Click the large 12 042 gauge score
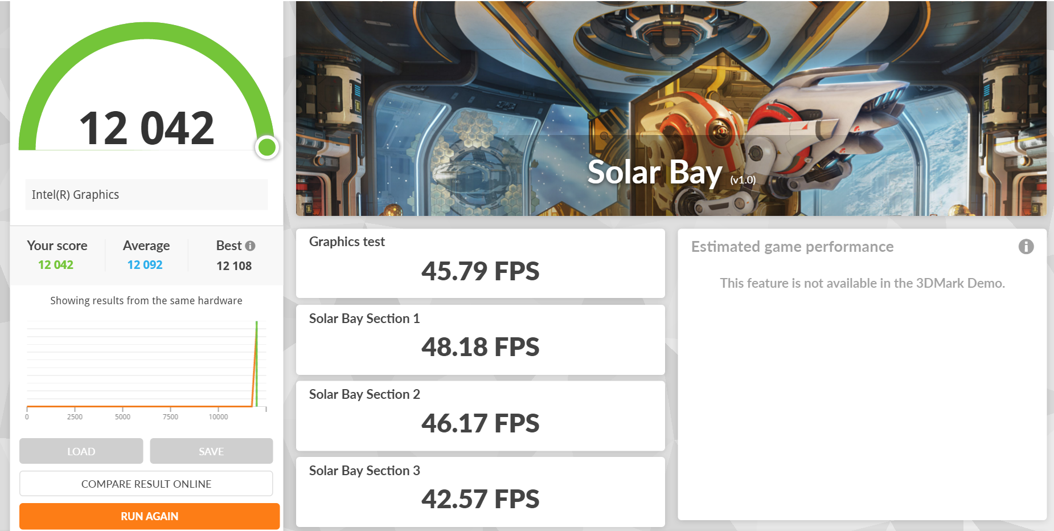The height and width of the screenshot is (531, 1054). coord(146,128)
